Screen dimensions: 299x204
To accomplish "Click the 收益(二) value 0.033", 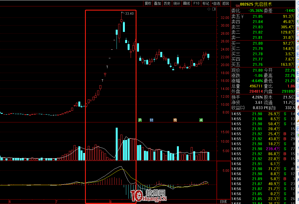I will point(258,108).
